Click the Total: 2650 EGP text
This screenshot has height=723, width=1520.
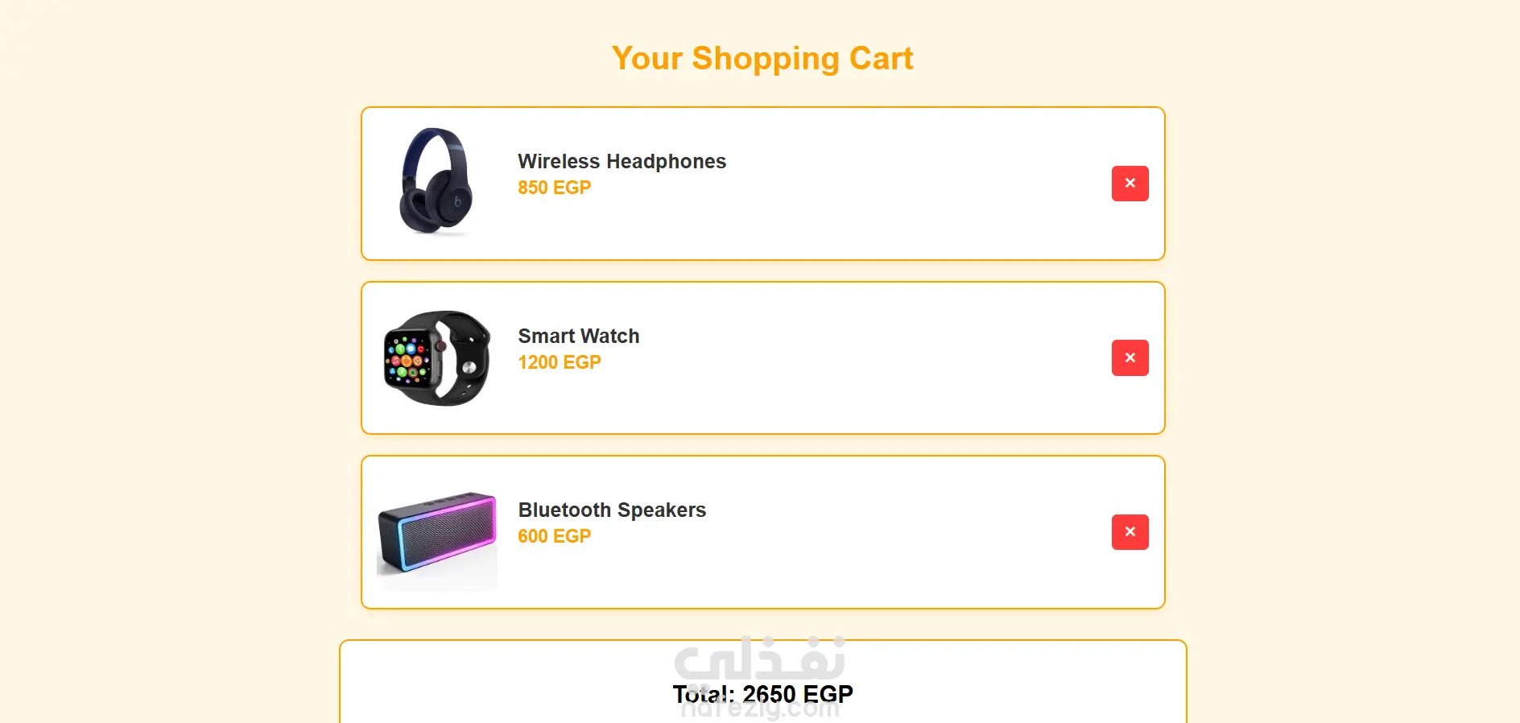pyautogui.click(x=762, y=694)
